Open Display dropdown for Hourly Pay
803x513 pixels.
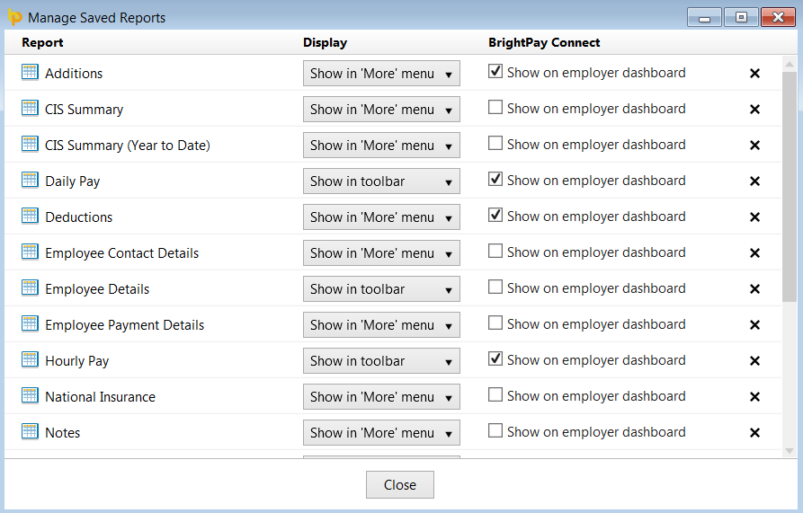[381, 360]
